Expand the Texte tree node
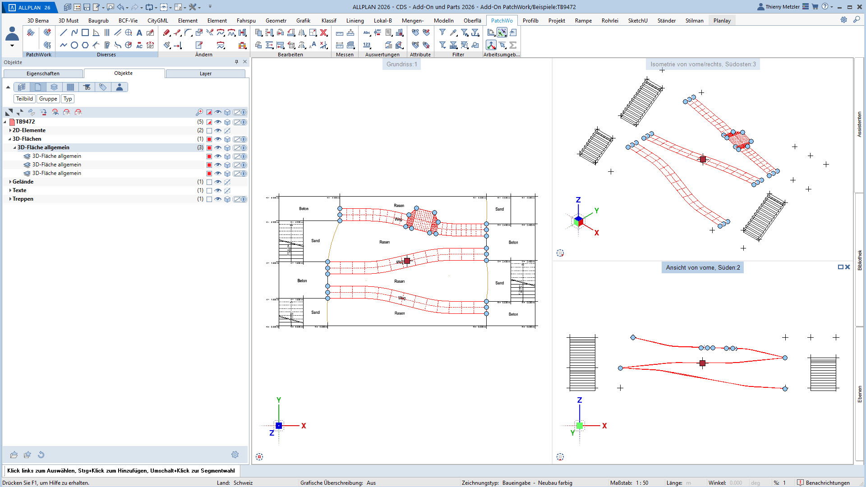 pyautogui.click(x=10, y=190)
